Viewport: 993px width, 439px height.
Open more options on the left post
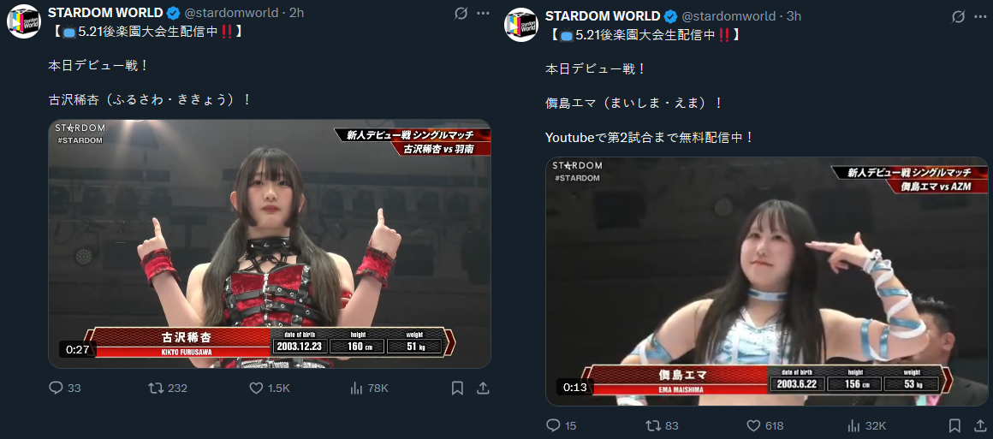(x=483, y=14)
